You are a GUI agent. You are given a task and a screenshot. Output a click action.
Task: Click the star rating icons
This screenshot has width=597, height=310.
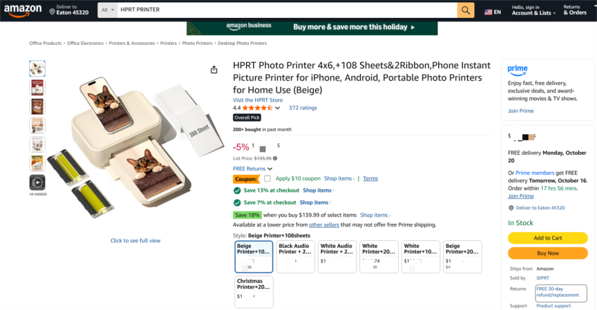tap(257, 108)
